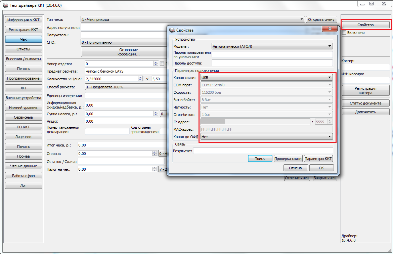Image resolution: width=393 pixels, height=254 pixels.
Task: Open the Лог section
Action: point(24,186)
